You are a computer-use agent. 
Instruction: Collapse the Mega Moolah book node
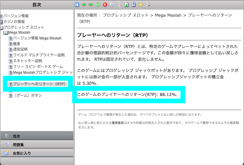coord(5,33)
